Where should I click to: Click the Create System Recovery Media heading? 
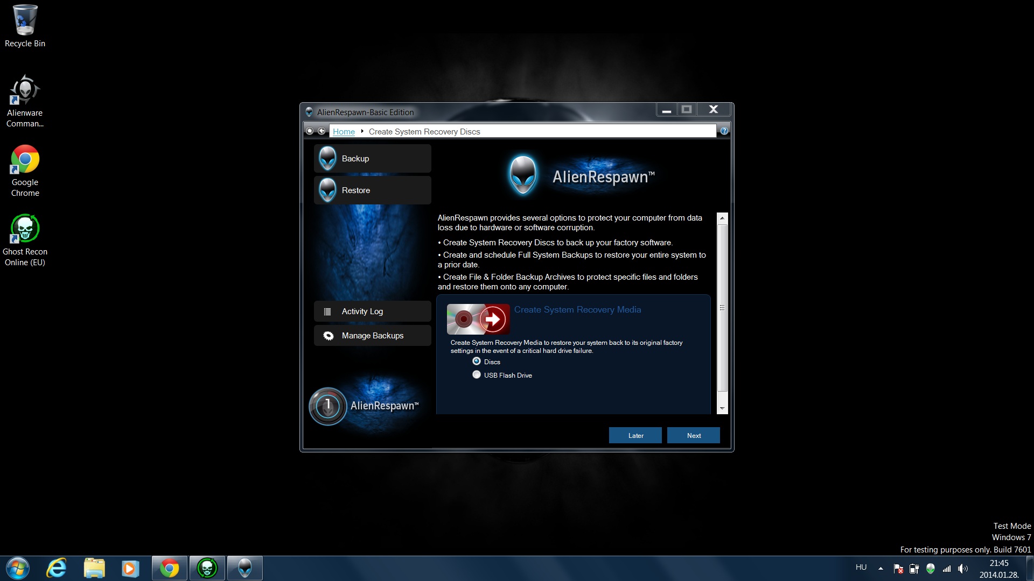(577, 310)
